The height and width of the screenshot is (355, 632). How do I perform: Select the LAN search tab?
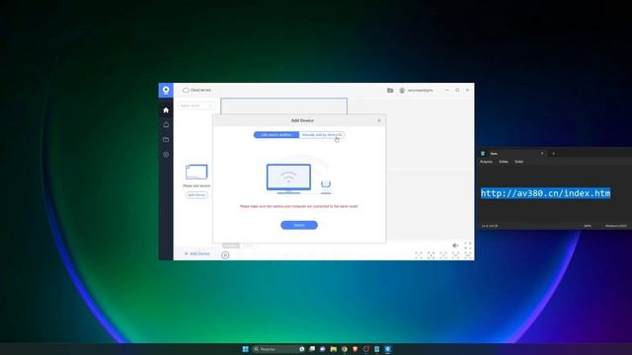[x=276, y=135]
